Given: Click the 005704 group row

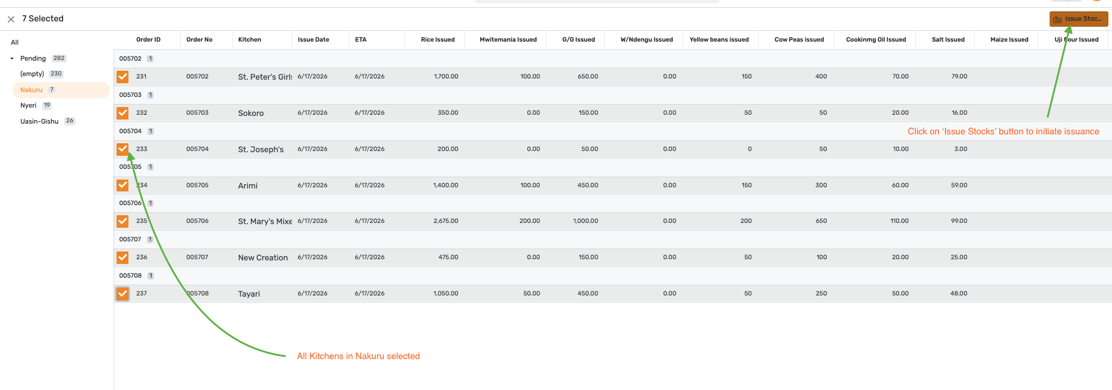Looking at the screenshot, I should (612, 131).
